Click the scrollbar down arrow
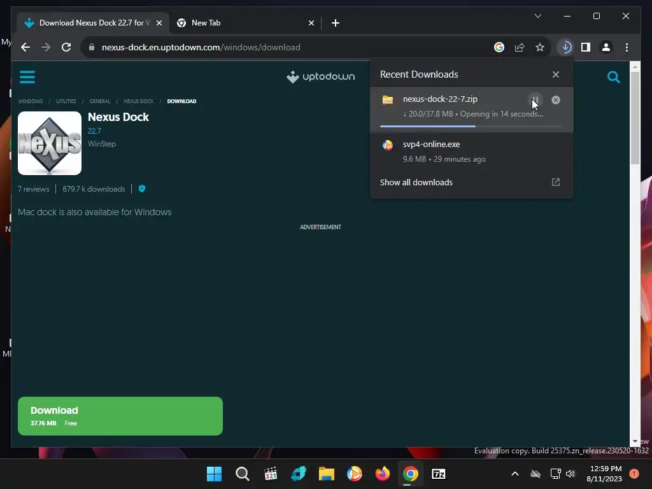This screenshot has width=652, height=489. click(x=635, y=441)
